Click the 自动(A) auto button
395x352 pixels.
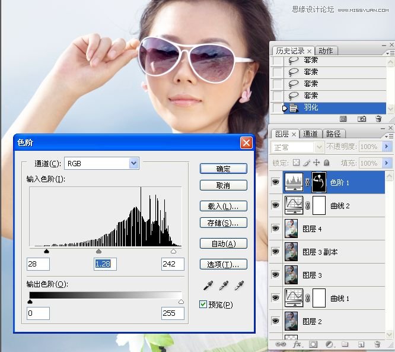(223, 243)
